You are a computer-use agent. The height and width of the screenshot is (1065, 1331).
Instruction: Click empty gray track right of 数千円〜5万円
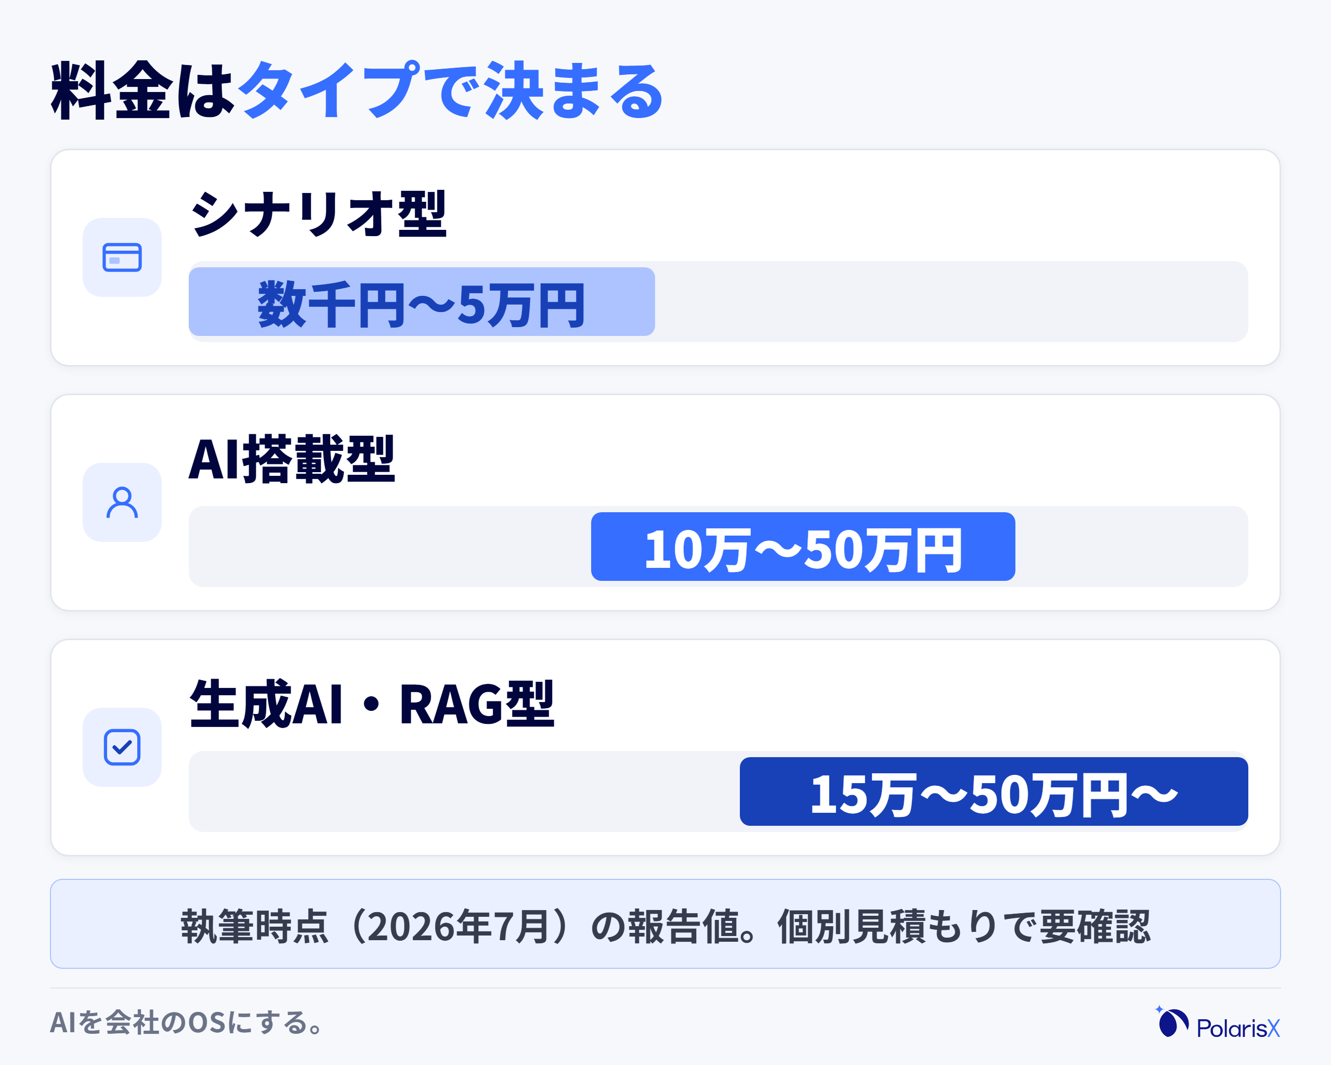coord(951,302)
